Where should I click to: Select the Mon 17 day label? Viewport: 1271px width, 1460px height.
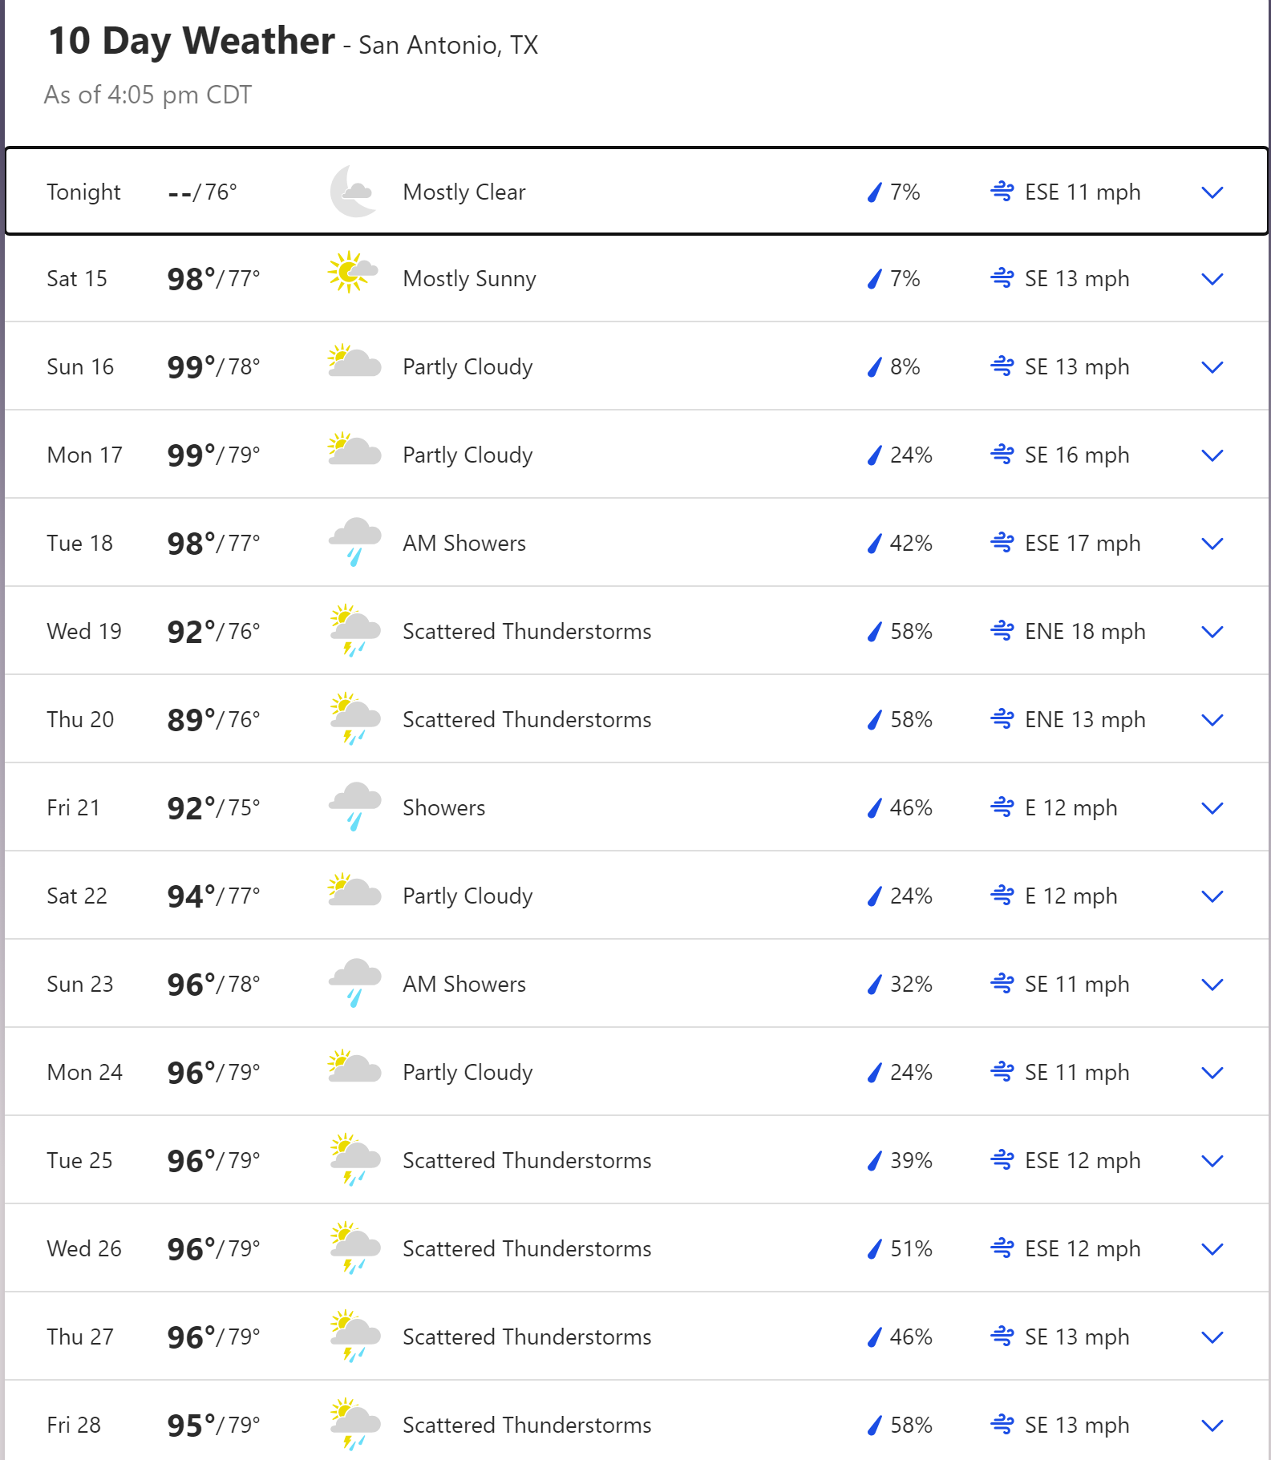click(85, 455)
